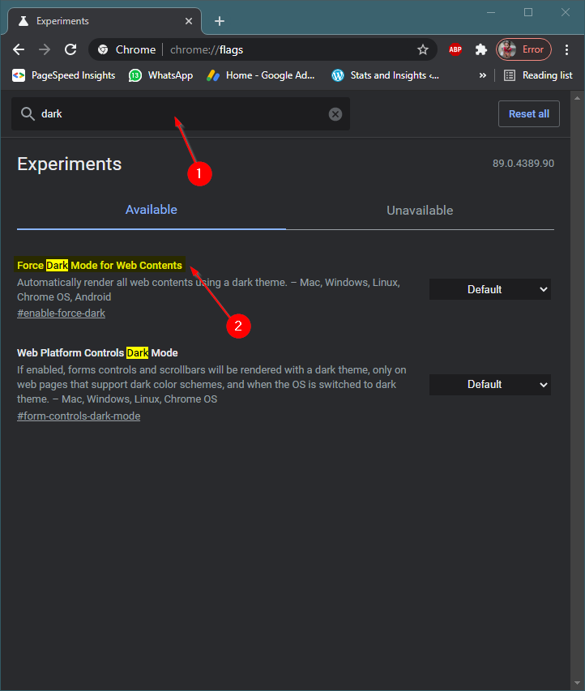Viewport: 585px width, 691px height.
Task: Click the profile Error avatar button
Action: (523, 49)
